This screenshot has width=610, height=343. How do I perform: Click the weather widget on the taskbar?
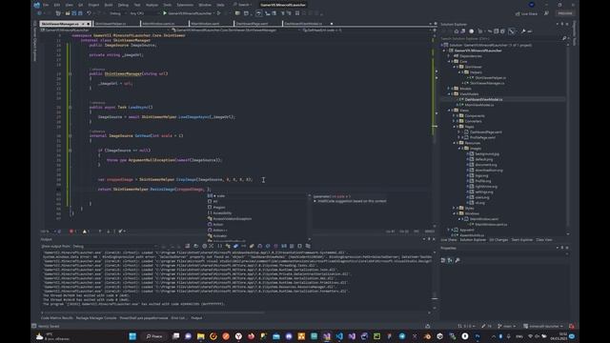[52, 336]
